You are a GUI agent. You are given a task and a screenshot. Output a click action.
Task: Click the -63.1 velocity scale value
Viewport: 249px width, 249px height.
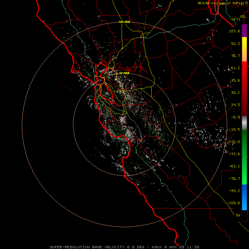click(x=234, y=166)
